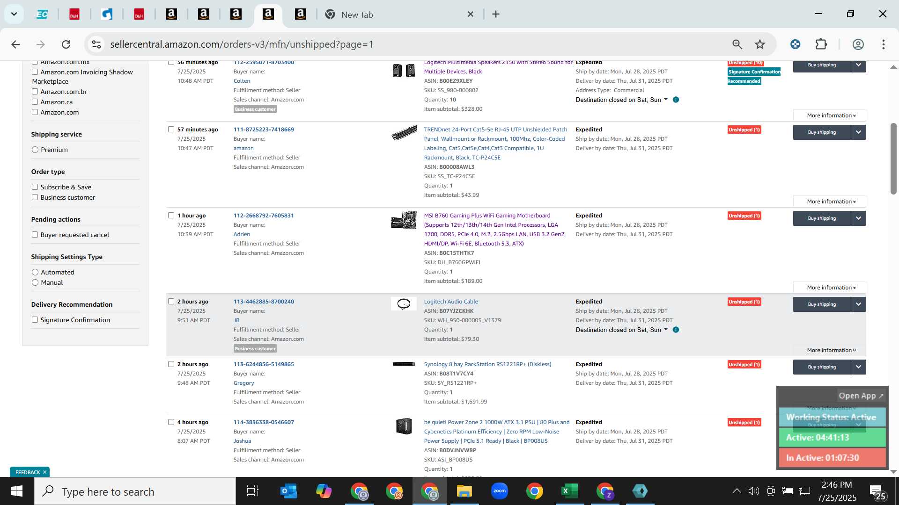The image size is (899, 505).
Task: Click the blue extension icon beside the star
Action: point(795,44)
